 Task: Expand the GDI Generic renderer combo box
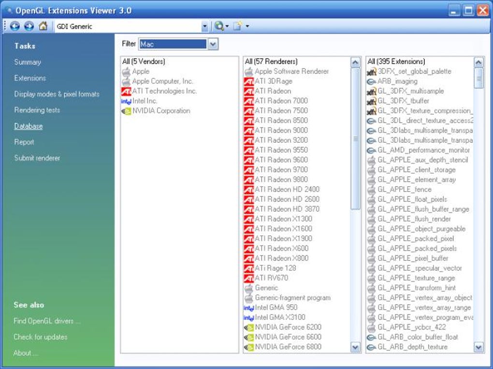pos(204,27)
